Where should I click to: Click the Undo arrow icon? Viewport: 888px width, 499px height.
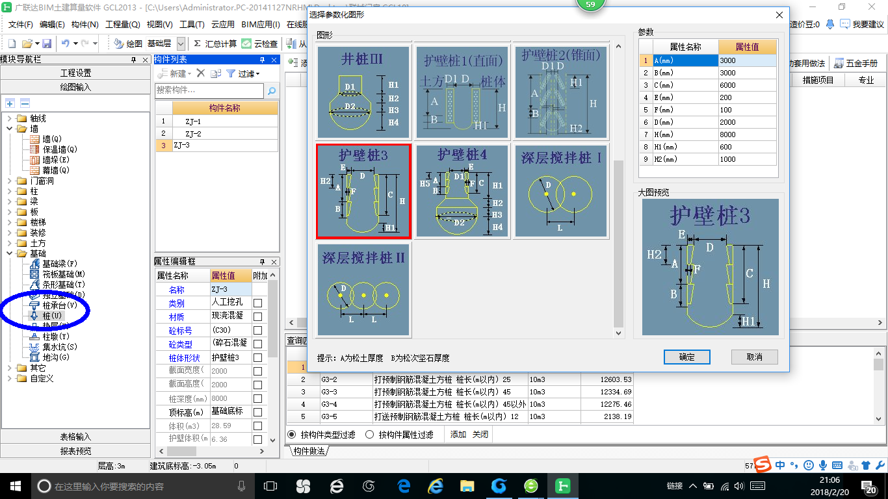(x=66, y=44)
